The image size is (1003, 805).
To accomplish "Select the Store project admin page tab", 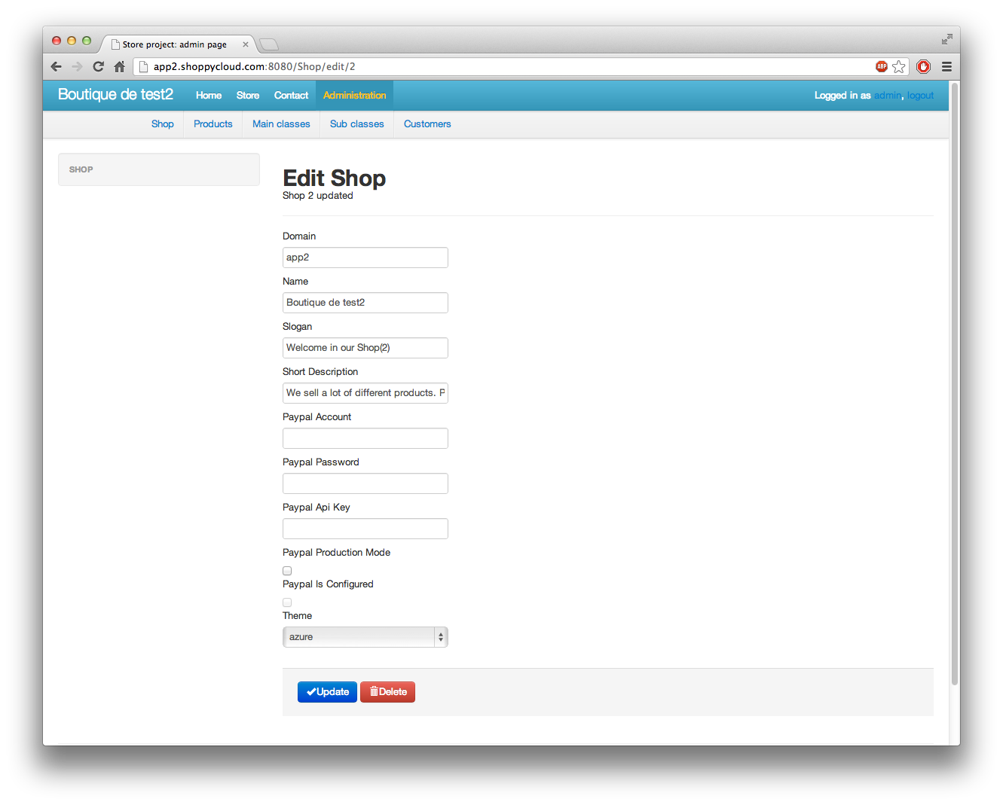I will [x=173, y=44].
